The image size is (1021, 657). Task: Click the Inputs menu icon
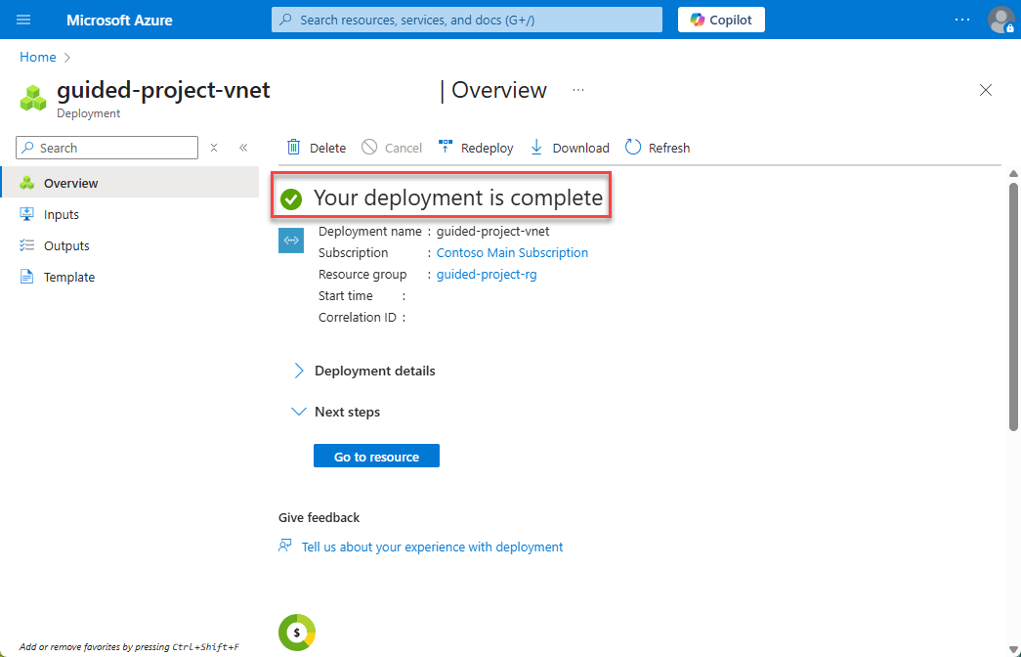tap(26, 214)
